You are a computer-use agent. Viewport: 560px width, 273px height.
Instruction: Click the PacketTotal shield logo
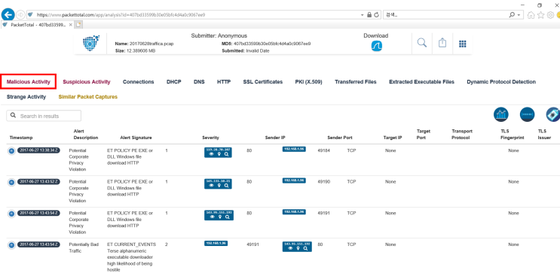[x=91, y=44]
